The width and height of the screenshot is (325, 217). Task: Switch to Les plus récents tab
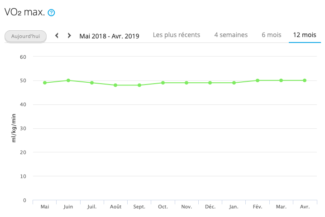click(x=177, y=35)
